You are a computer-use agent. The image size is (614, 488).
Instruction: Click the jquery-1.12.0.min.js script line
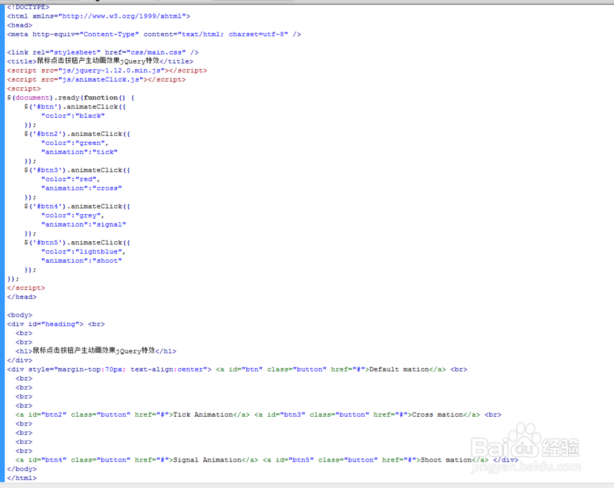pyautogui.click(x=107, y=71)
